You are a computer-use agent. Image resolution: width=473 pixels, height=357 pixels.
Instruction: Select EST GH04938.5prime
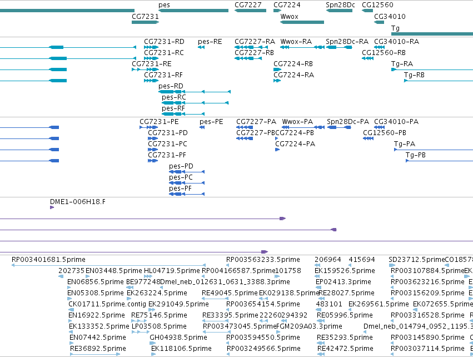pyautogui.click(x=178, y=338)
